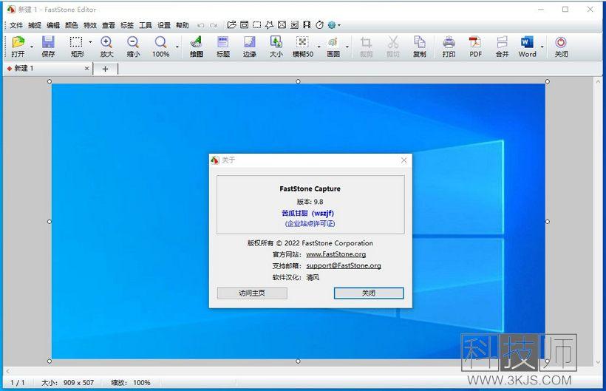Close the 新建 1 tab
The width and height of the screenshot is (606, 391).
[x=86, y=69]
